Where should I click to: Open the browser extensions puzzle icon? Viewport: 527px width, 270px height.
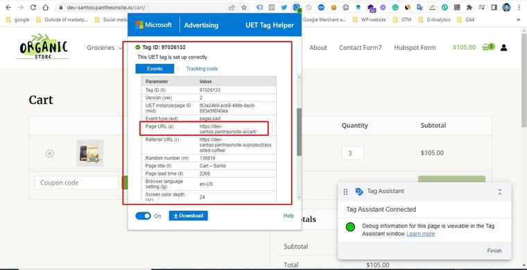(469, 8)
